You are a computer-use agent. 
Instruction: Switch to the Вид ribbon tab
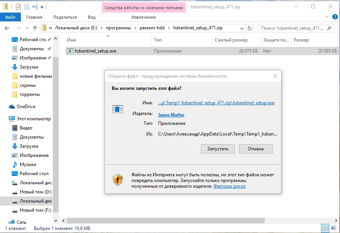coord(92,17)
